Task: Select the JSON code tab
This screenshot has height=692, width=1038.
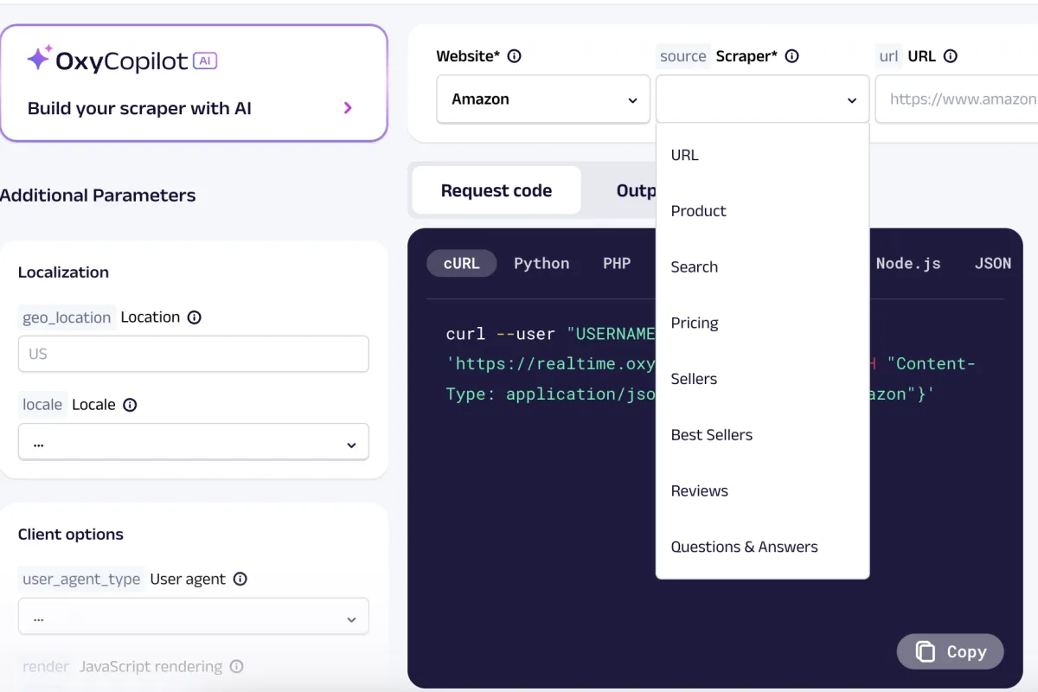Action: point(993,264)
